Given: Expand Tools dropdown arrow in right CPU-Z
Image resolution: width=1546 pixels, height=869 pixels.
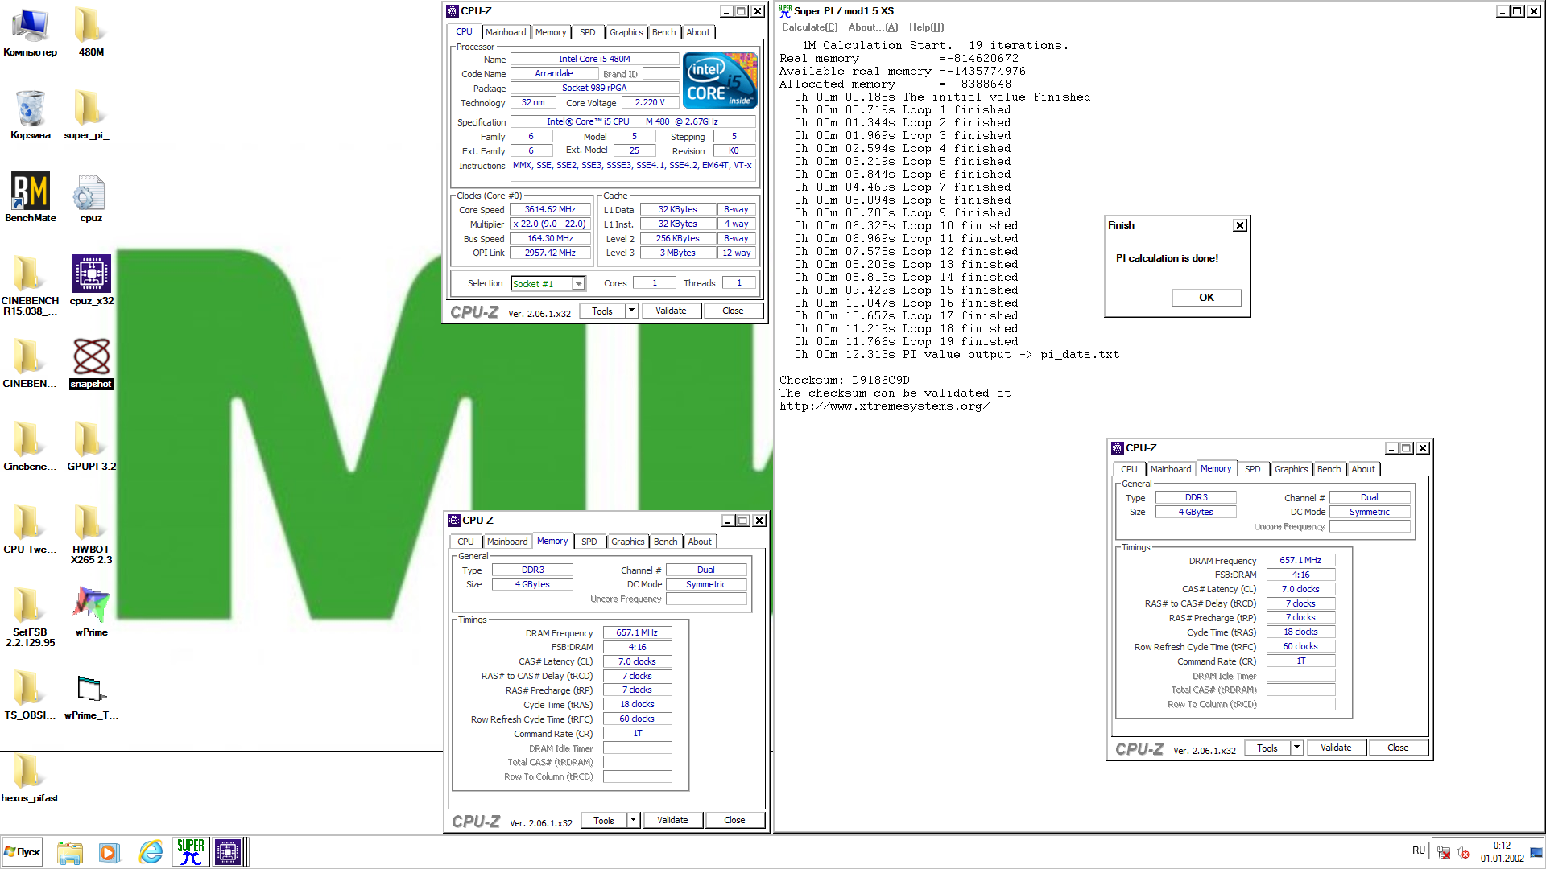Looking at the screenshot, I should (x=1297, y=748).
